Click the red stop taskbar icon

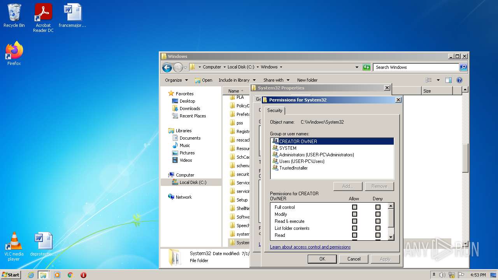[x=83, y=275]
